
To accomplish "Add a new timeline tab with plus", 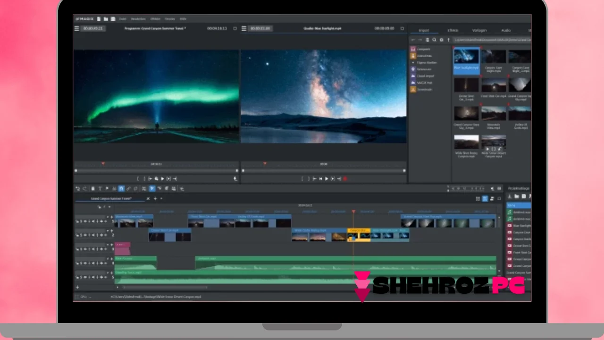I will click(155, 199).
